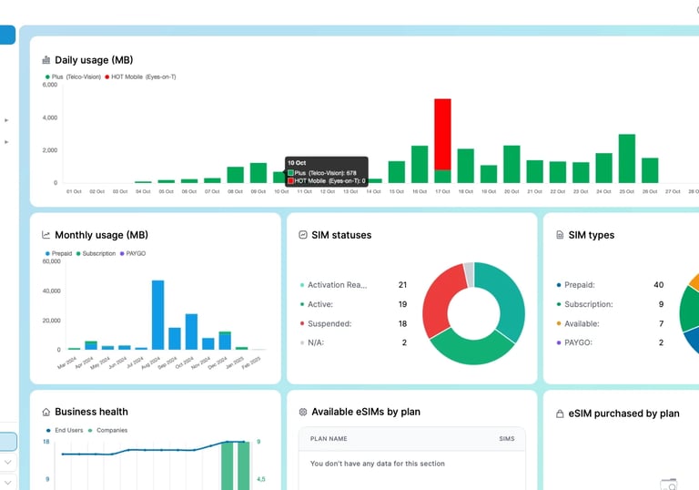699x490 pixels.
Task: Expand the second sidebar arrow item
Action: [6, 142]
